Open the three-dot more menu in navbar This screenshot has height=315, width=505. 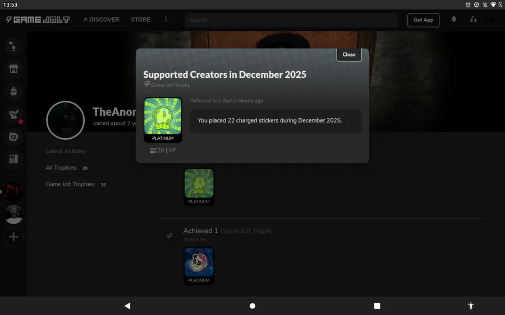click(166, 19)
